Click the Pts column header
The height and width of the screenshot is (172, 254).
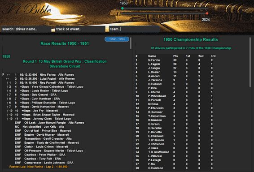point(175,56)
